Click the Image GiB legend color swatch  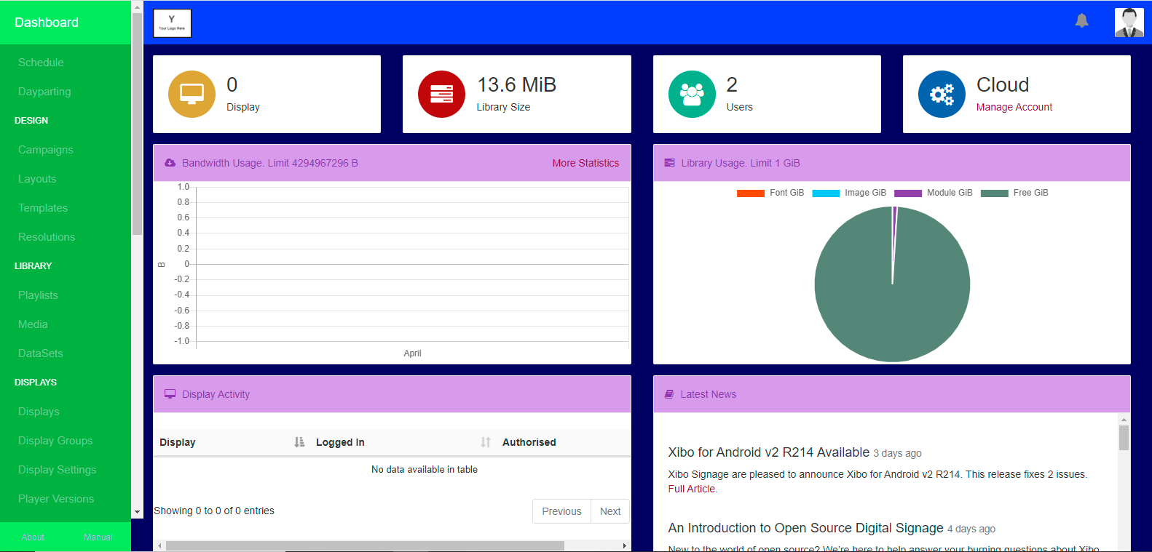click(x=826, y=193)
